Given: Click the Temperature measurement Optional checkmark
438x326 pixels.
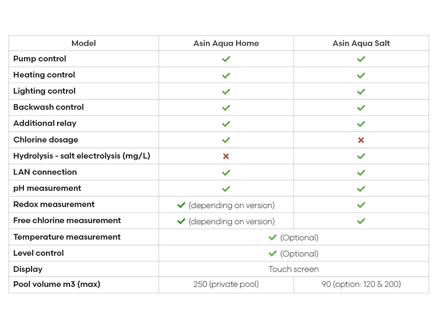Looking at the screenshot, I should (x=272, y=238).
